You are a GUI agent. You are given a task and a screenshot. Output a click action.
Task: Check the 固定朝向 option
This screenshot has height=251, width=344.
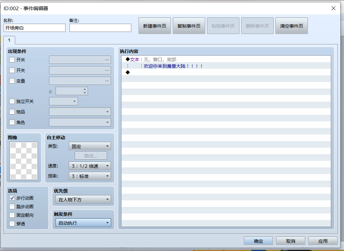[x=12, y=215]
